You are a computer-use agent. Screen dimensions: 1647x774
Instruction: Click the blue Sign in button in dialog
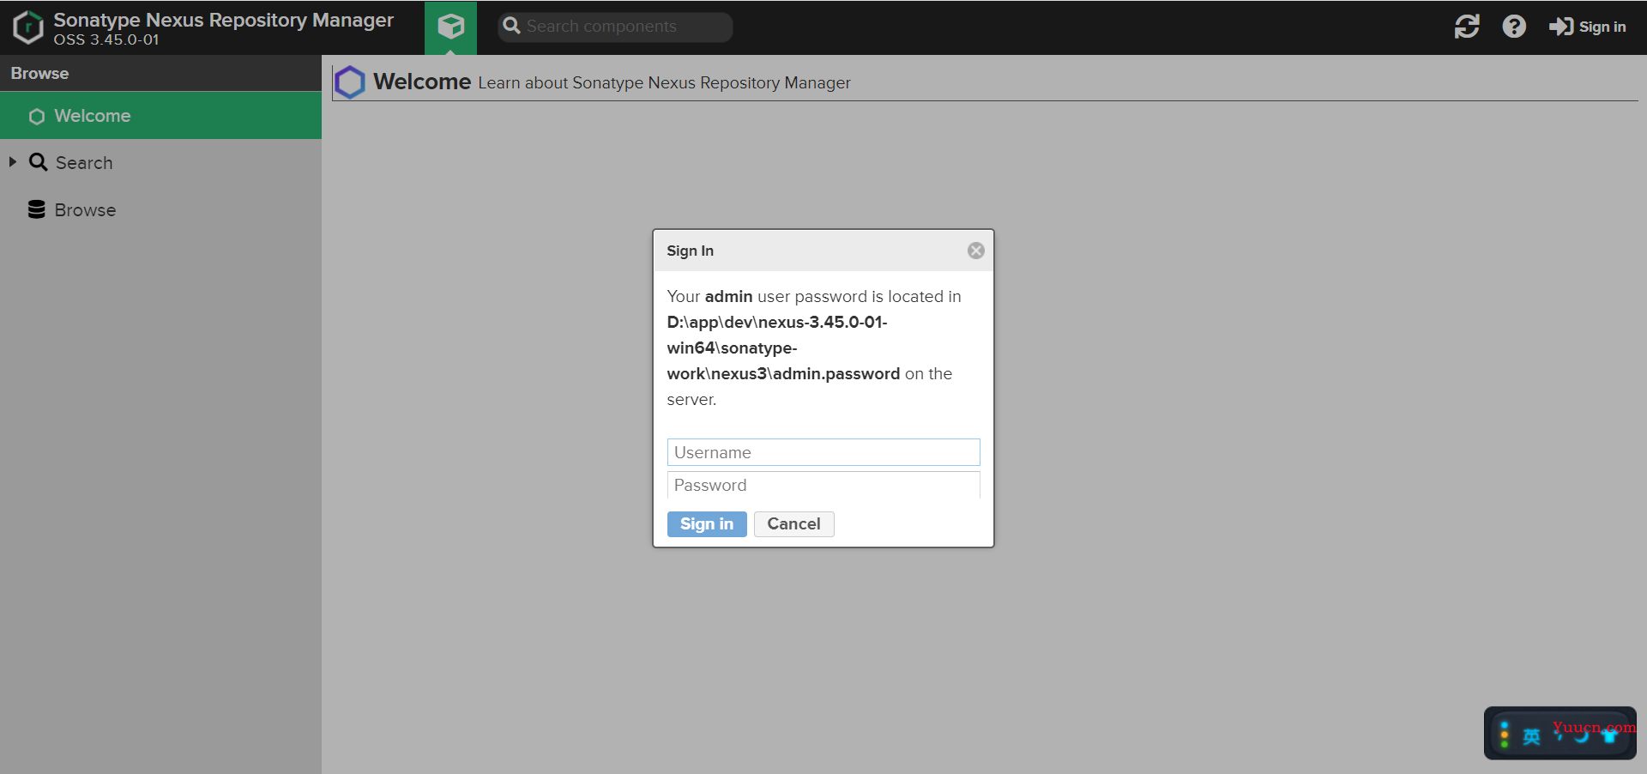707,524
